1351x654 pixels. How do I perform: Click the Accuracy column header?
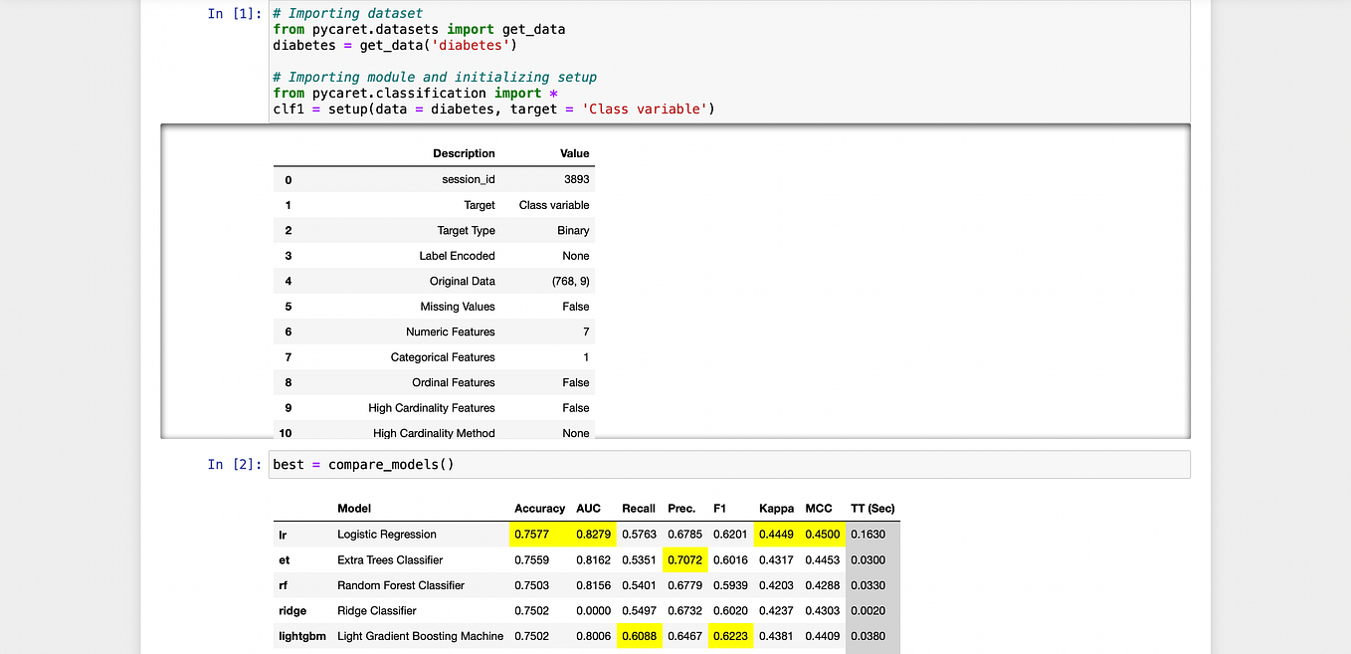(538, 508)
